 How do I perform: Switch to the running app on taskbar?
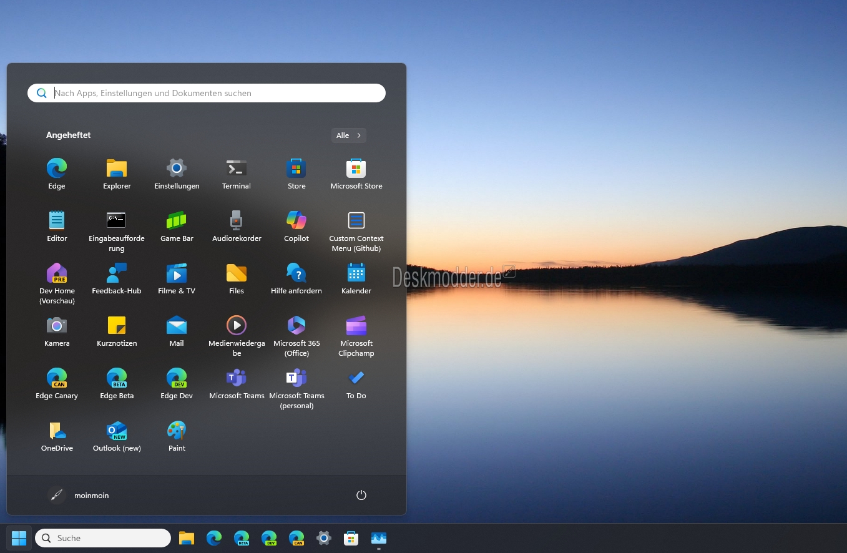point(379,538)
